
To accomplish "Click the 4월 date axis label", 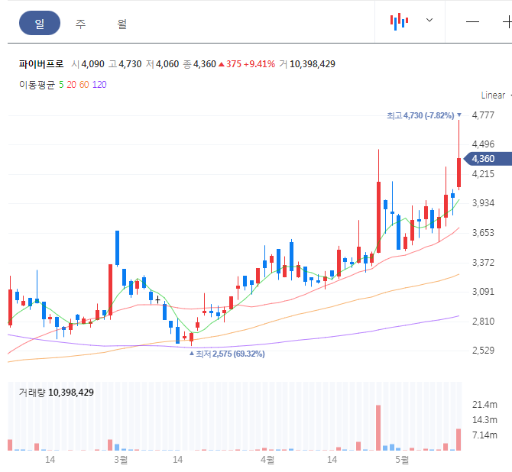I will tap(267, 460).
